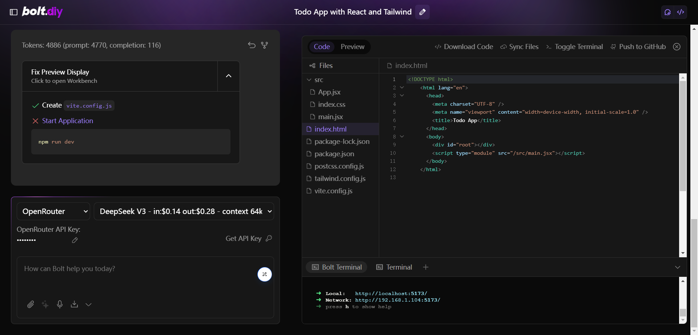
Task: Click the terminal scrollbar down arrow
Action: [x=683, y=320]
